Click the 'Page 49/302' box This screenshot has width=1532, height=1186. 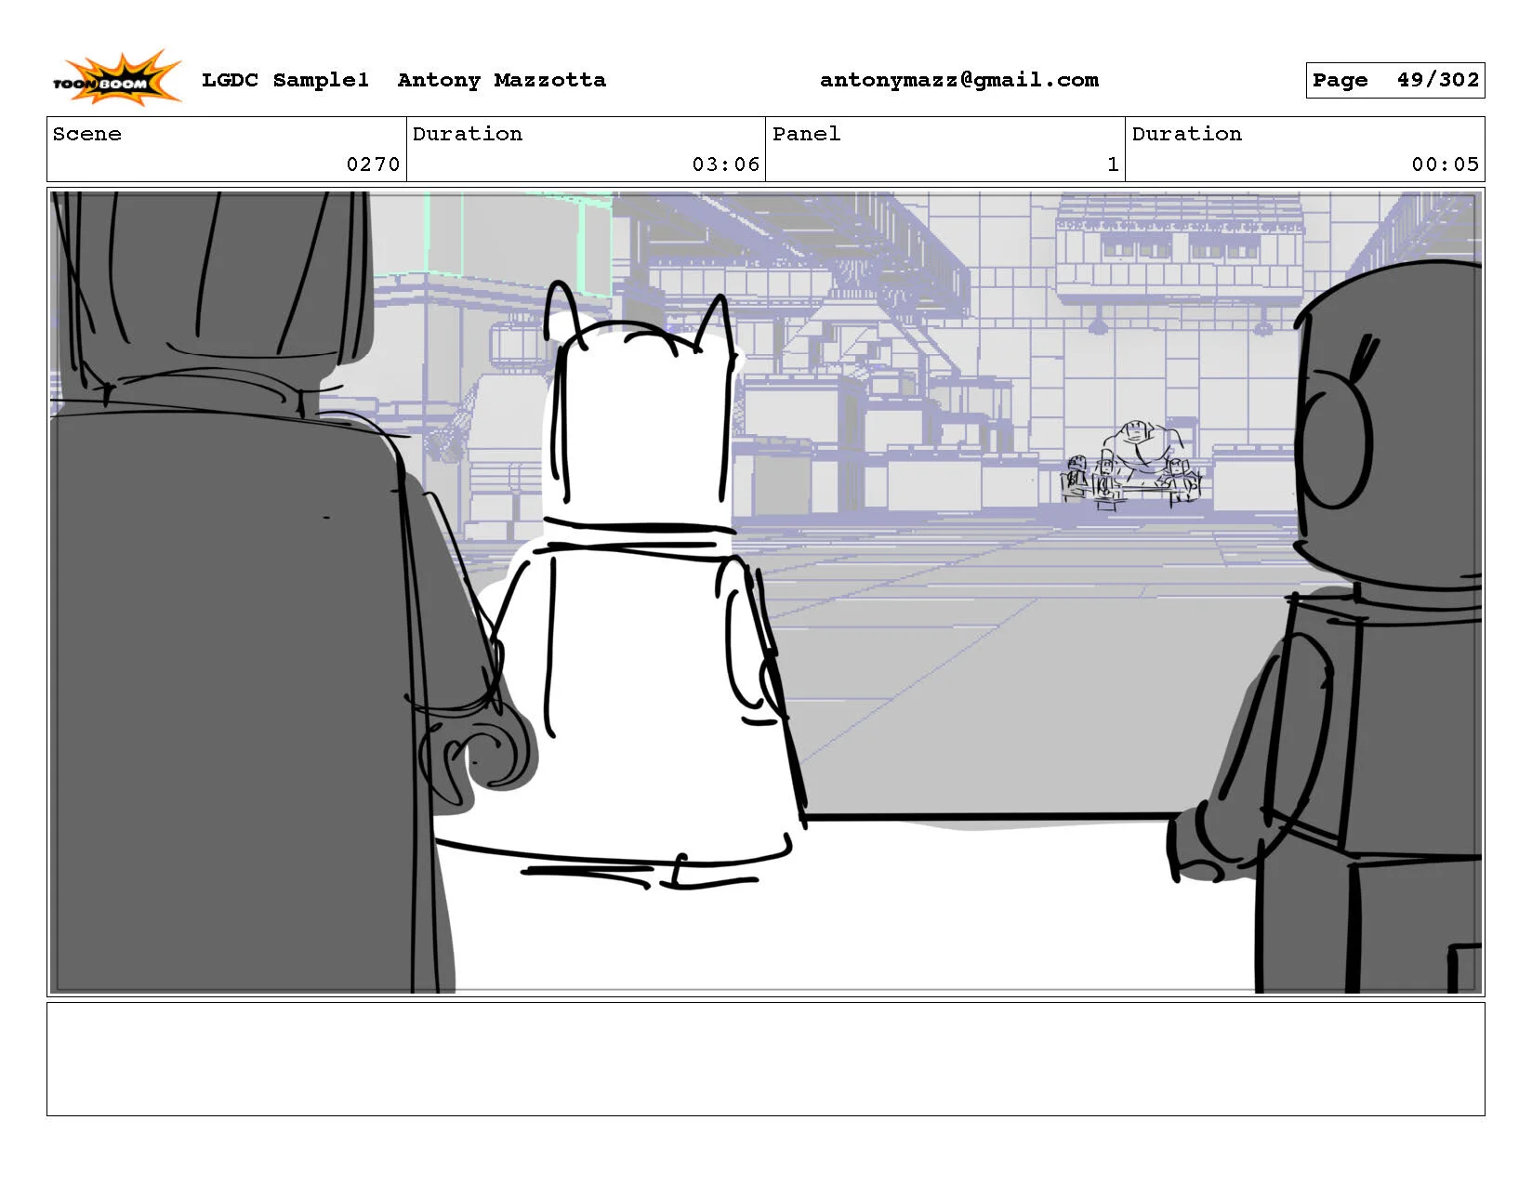1394,80
